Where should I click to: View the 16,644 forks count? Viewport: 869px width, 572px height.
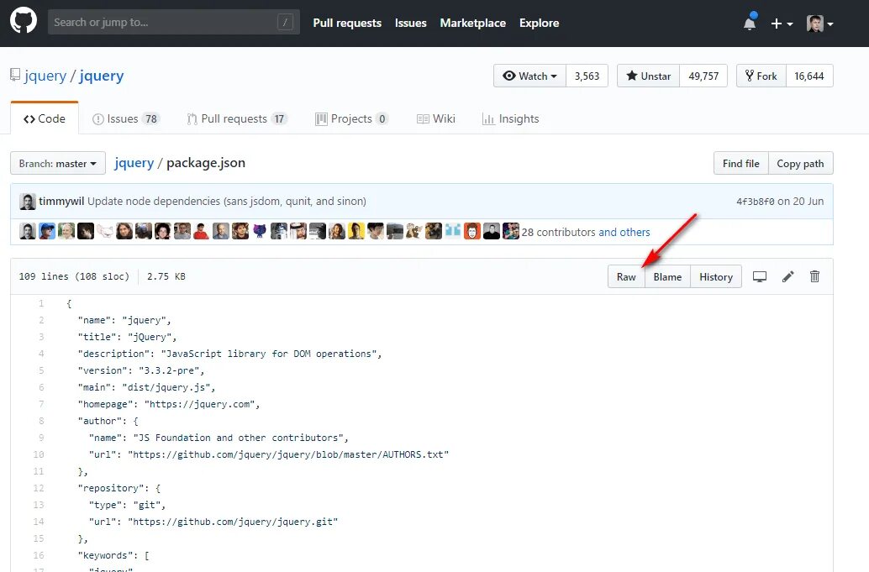[809, 76]
